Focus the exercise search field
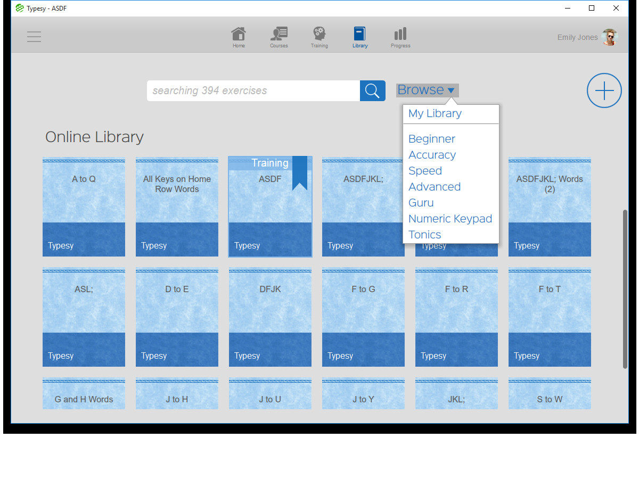Image resolution: width=639 pixels, height=479 pixels. point(253,90)
